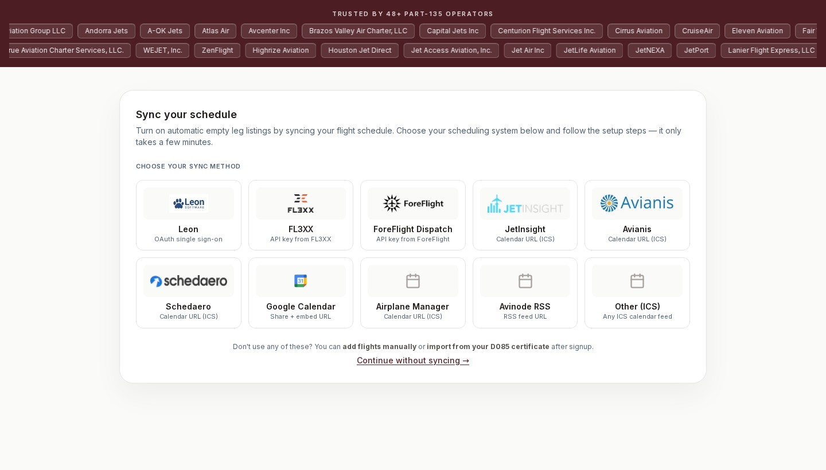
Task: Click the JetNEXA operator chip
Action: point(649,50)
